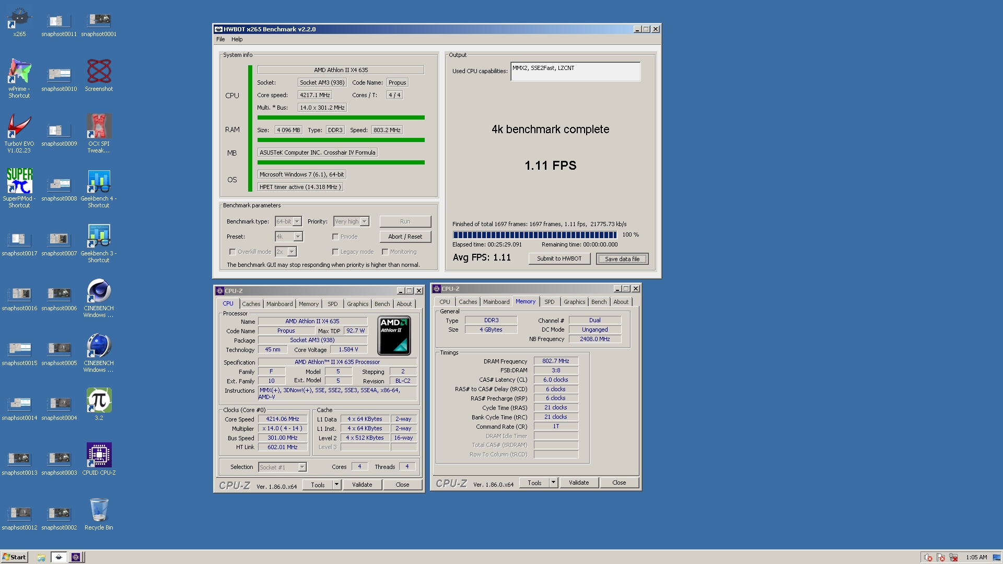
Task: Switch to the CPU-Z taskbar button
Action: point(76,557)
